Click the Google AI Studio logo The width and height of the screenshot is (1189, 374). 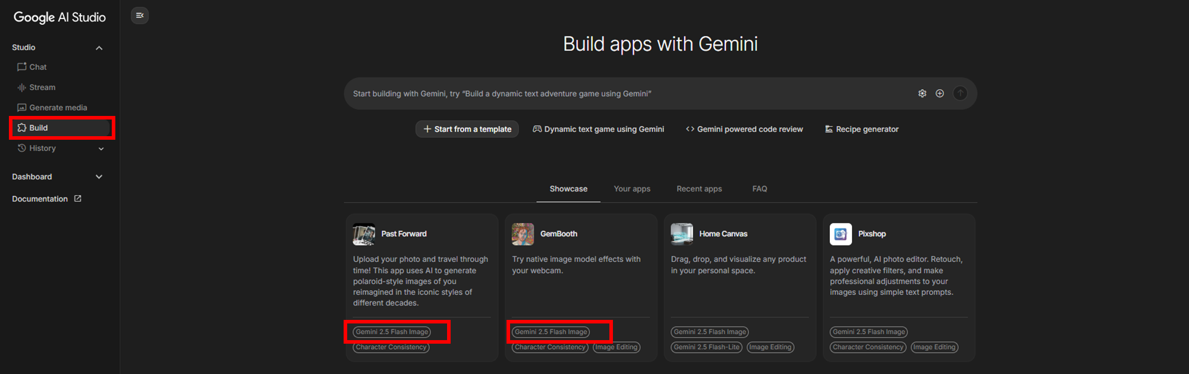click(x=59, y=17)
